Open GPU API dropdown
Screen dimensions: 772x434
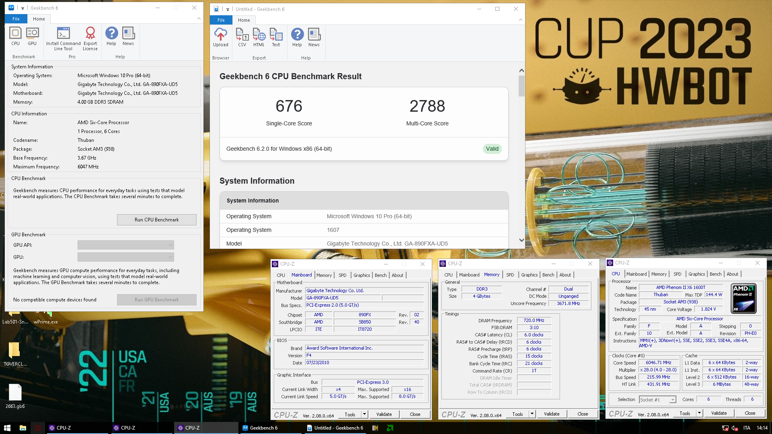(126, 245)
